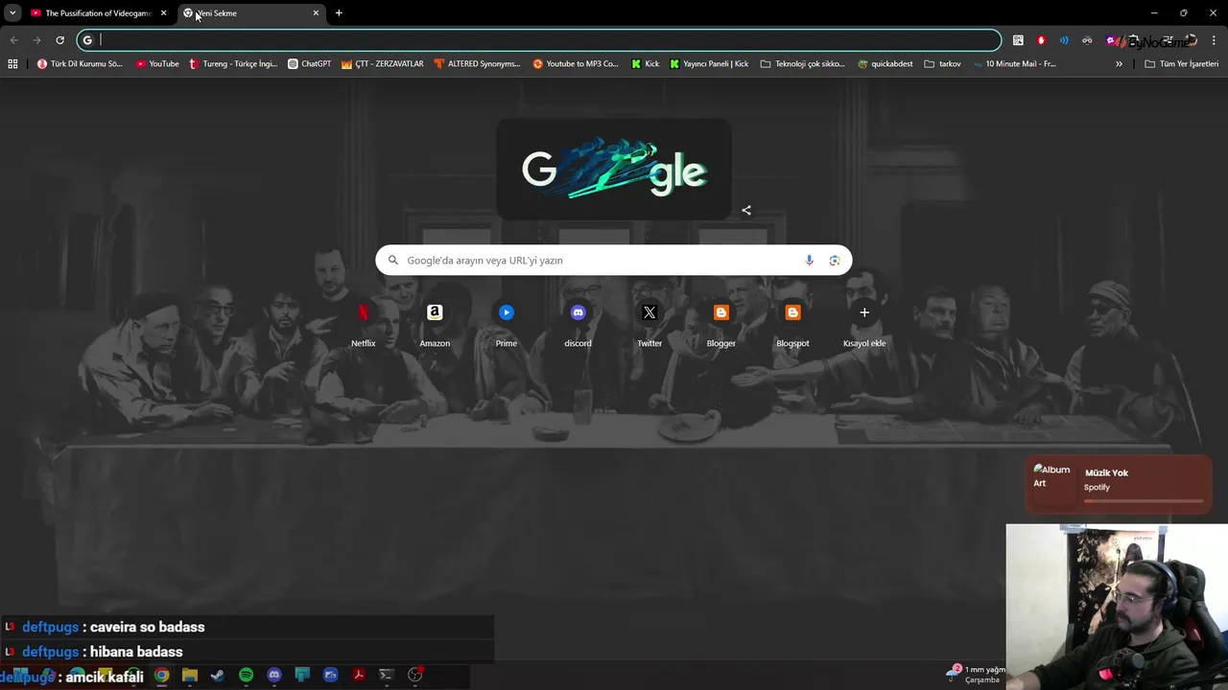The image size is (1228, 690).
Task: Open Discord from the taskbar
Action: (x=274, y=676)
